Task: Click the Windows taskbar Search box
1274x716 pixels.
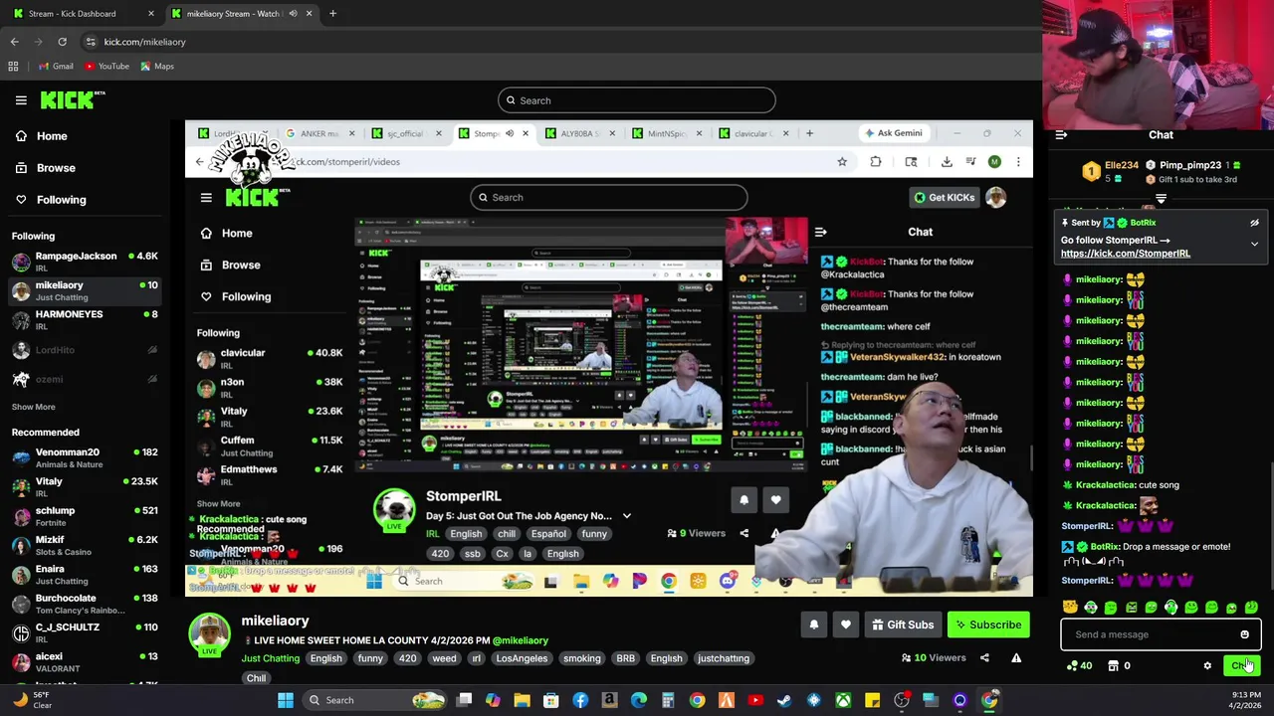Action: [375, 700]
